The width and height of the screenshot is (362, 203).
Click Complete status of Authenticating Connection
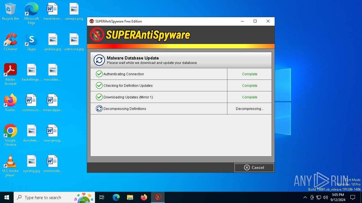249,74
